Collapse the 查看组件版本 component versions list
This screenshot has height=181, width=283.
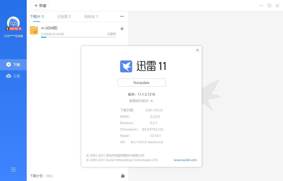point(141,101)
